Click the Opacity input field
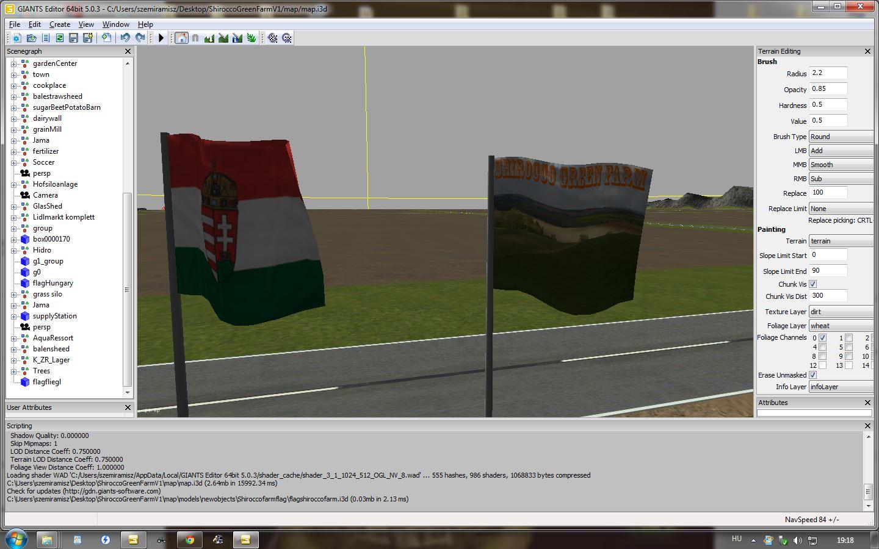 828,89
